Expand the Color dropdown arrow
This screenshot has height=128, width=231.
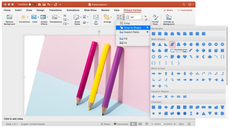tap(38, 17)
